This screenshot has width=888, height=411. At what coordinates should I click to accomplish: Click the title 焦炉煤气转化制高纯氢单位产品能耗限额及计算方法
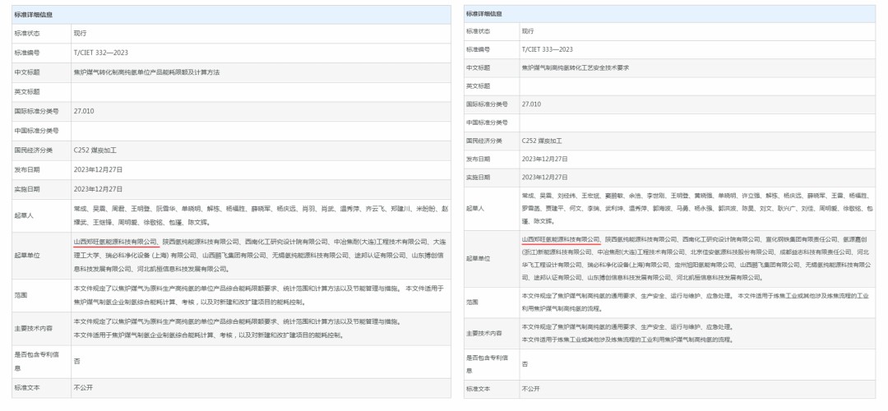[x=146, y=72]
